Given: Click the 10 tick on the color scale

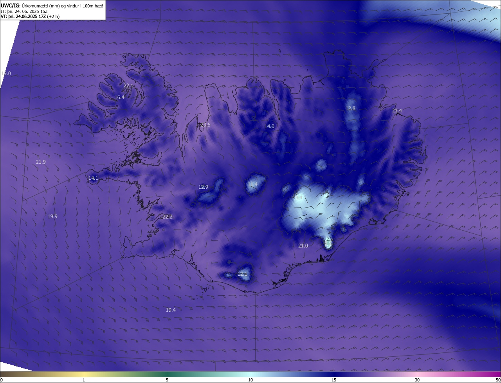Looking at the screenshot, I should [250, 380].
